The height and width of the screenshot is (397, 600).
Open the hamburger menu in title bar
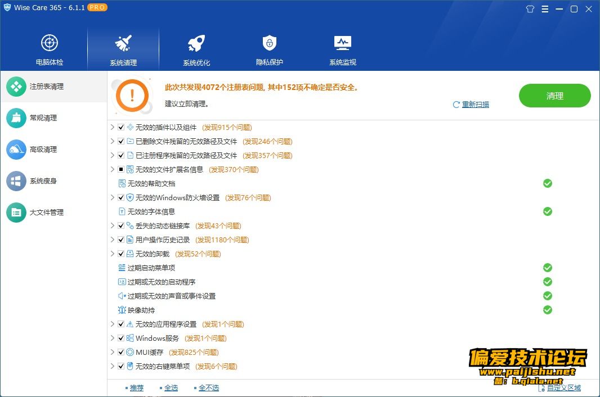(545, 9)
